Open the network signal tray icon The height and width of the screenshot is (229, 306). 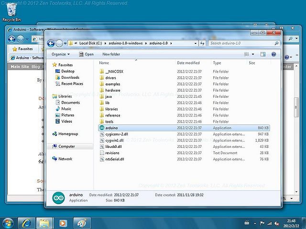(x=270, y=224)
